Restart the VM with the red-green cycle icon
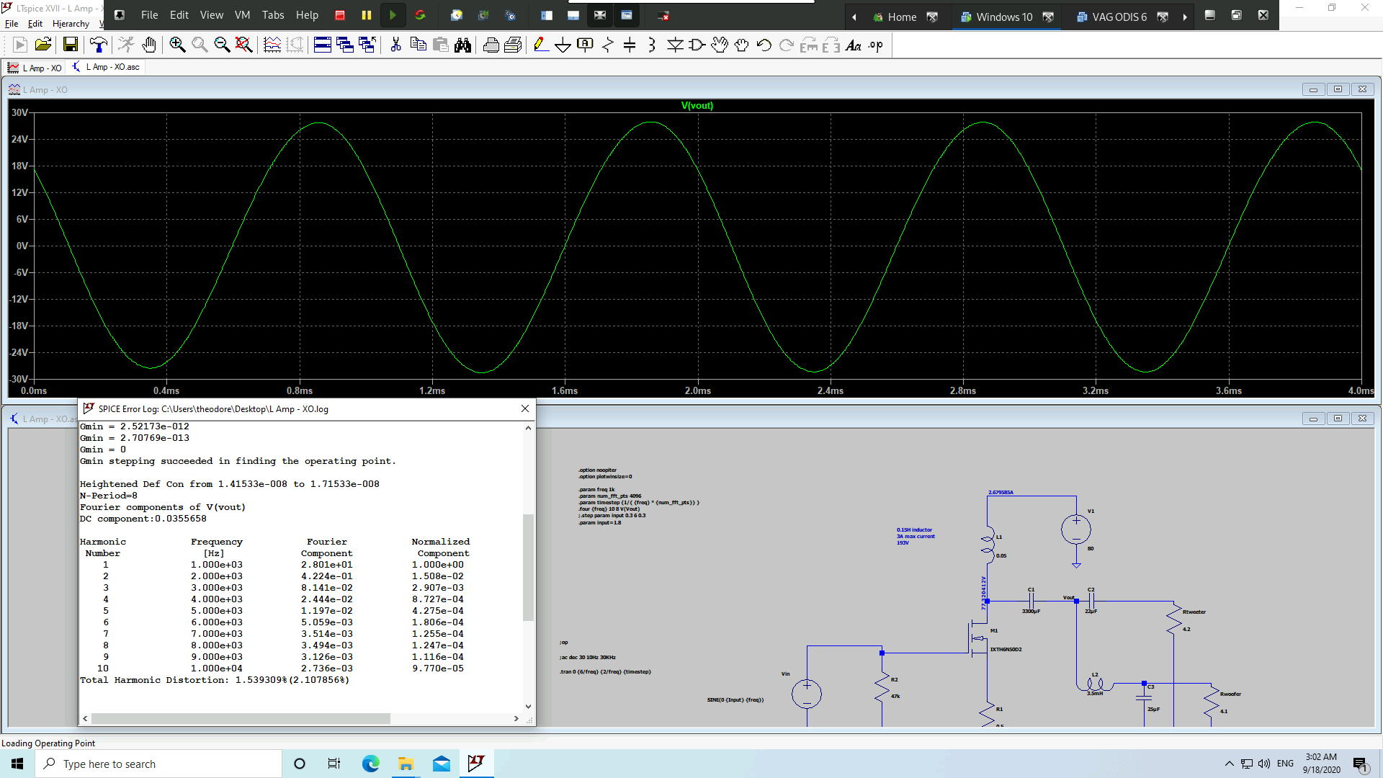Screen dimensions: 1383x778 pyautogui.click(x=420, y=15)
